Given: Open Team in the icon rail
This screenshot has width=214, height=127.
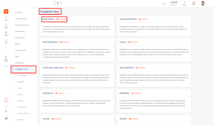Looking at the screenshot, I should coord(6,26).
